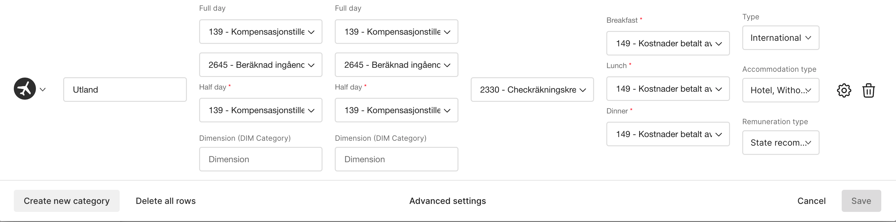Open Accommodation type dropdown

click(x=780, y=90)
